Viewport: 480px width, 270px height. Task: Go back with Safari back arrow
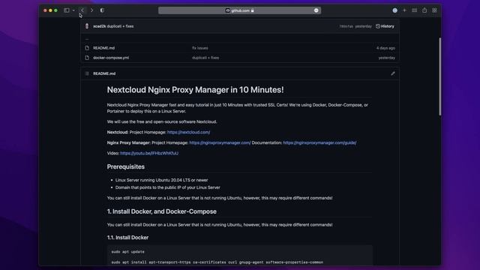pyautogui.click(x=82, y=10)
